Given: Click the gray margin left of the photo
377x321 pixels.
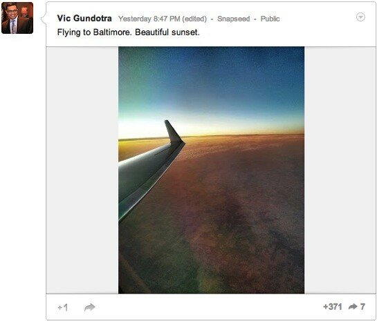Looking at the screenshot, I should (82, 170).
